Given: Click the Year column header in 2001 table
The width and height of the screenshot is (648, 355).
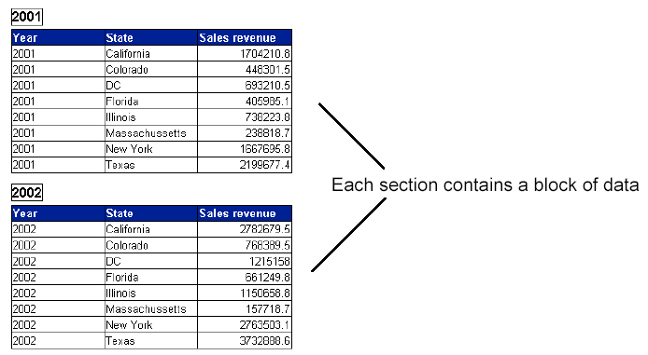Looking at the screenshot, I should click(x=58, y=37).
